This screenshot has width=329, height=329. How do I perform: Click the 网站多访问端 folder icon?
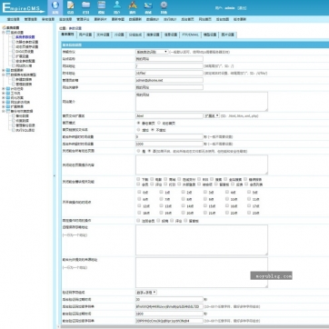(8, 103)
